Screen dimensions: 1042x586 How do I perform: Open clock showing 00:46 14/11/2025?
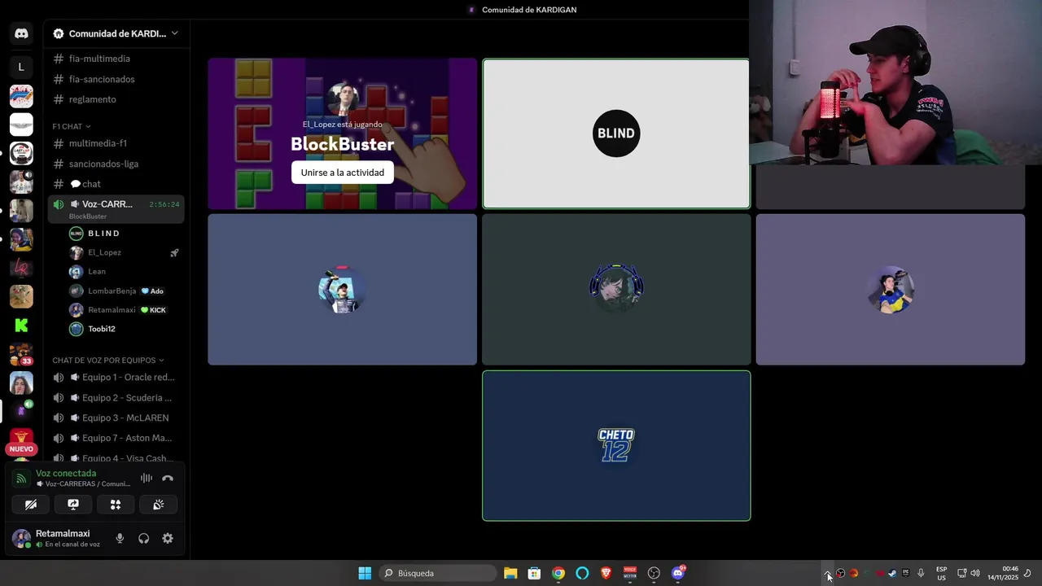click(1003, 573)
